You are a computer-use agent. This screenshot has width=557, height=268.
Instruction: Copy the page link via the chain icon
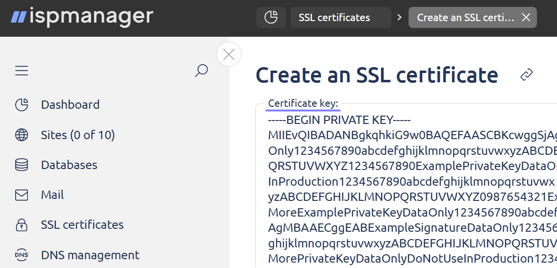(527, 74)
